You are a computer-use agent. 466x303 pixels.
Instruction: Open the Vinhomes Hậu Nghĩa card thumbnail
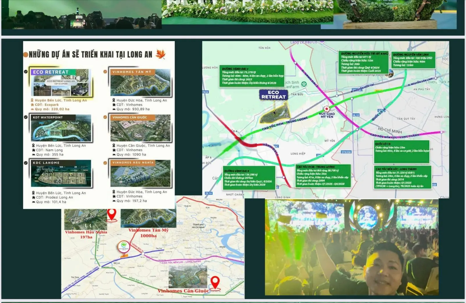(140, 173)
